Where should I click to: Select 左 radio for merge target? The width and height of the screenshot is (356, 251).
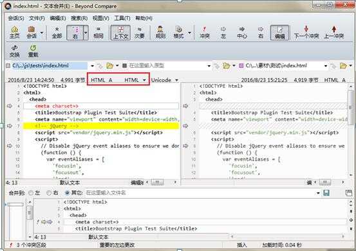coord(34,193)
